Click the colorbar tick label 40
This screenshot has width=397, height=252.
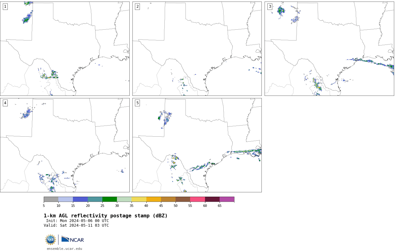[x=146, y=206]
